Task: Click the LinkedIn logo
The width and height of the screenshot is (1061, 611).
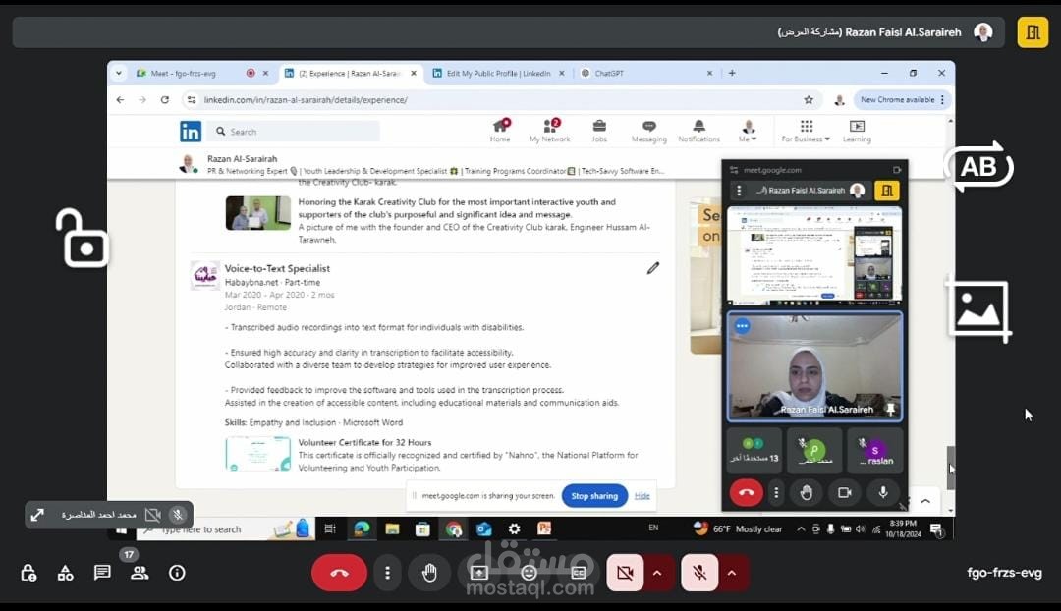Action: click(x=191, y=132)
